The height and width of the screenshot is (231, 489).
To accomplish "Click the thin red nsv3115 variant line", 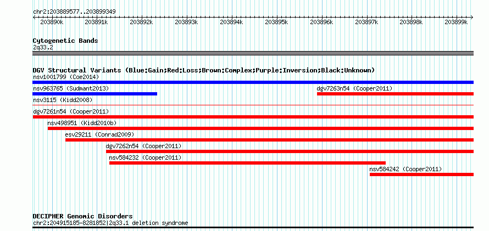I will click(x=253, y=105).
